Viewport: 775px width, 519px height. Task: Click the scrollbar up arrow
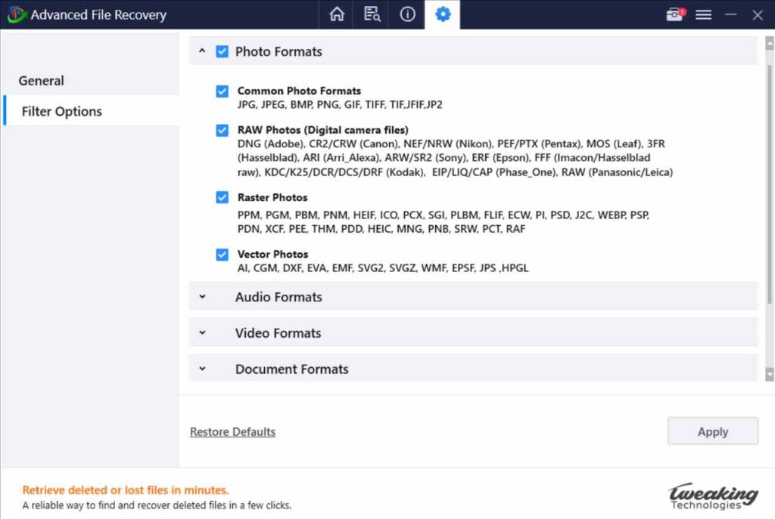(770, 43)
